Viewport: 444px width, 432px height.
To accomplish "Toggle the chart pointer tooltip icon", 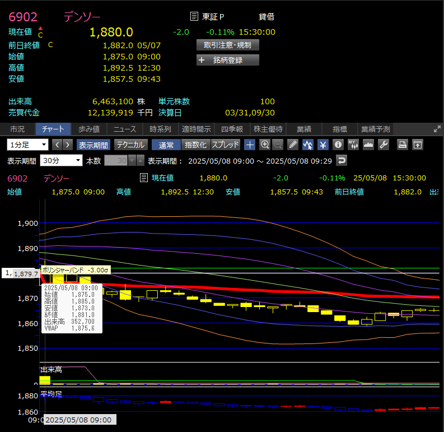I will 308,145.
